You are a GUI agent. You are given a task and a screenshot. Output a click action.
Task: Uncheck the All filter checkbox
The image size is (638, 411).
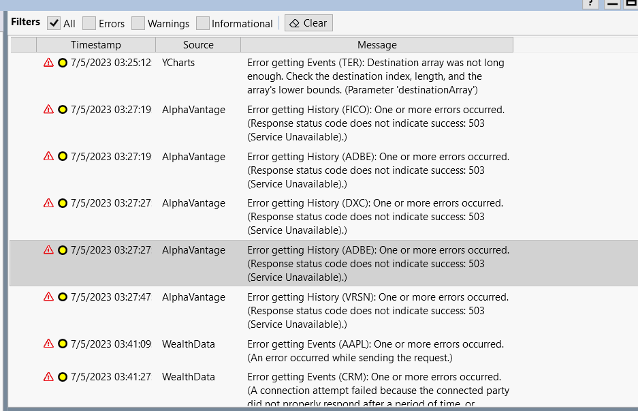[54, 23]
